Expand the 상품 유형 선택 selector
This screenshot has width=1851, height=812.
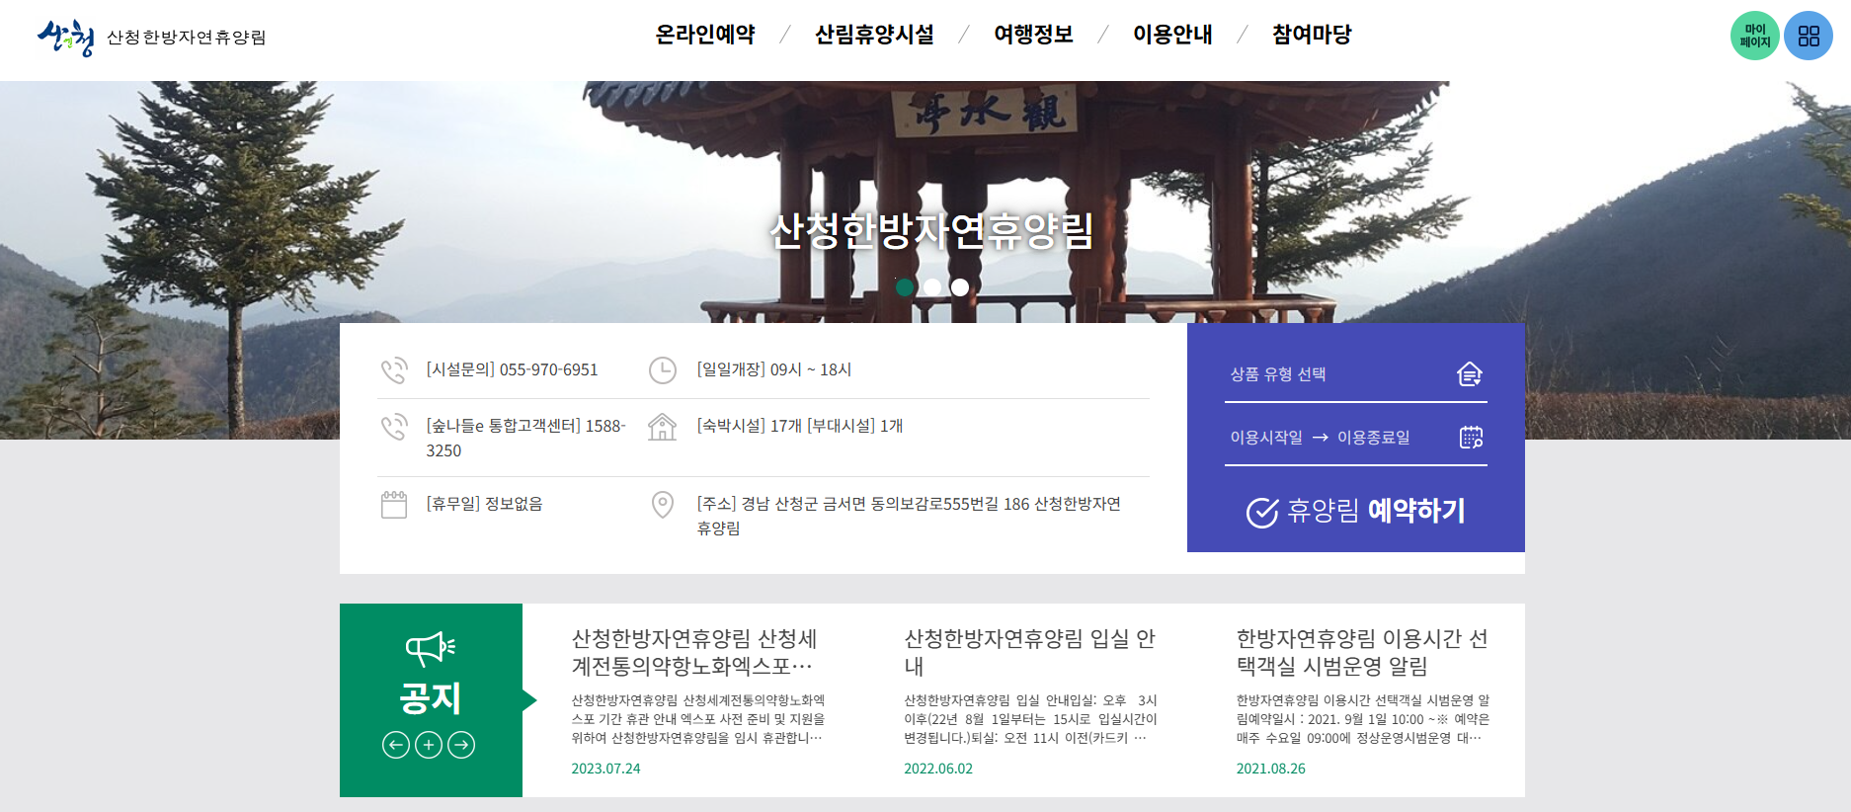click(x=1356, y=374)
